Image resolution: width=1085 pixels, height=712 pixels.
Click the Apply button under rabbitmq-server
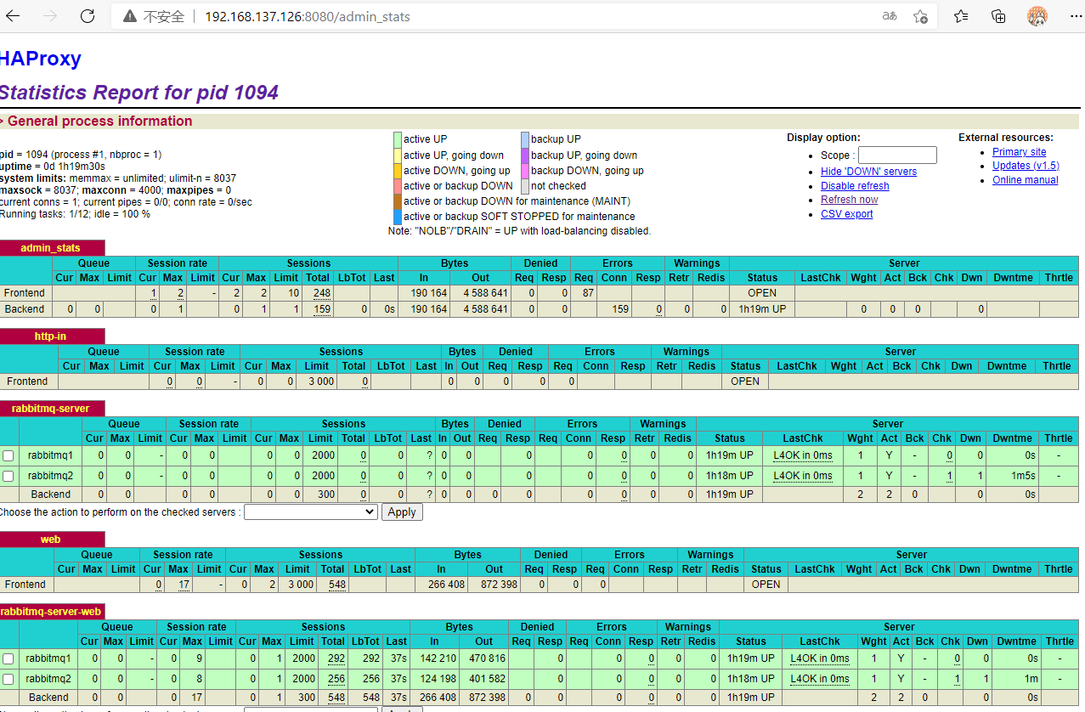point(402,512)
